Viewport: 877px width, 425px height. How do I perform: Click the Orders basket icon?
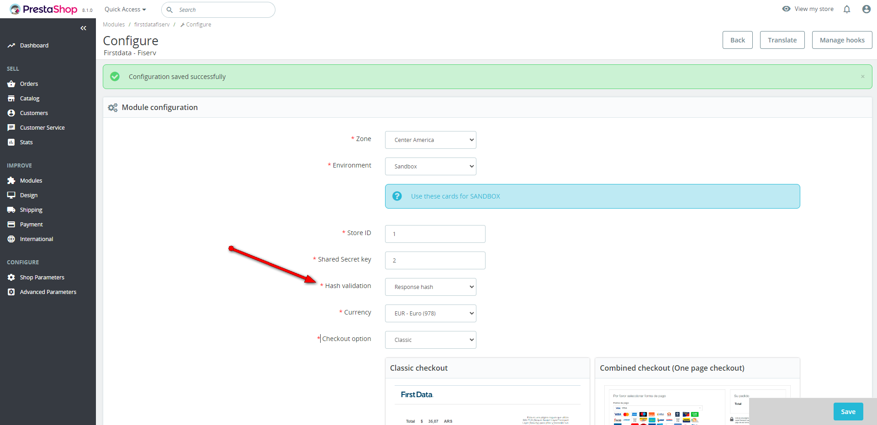(11, 84)
